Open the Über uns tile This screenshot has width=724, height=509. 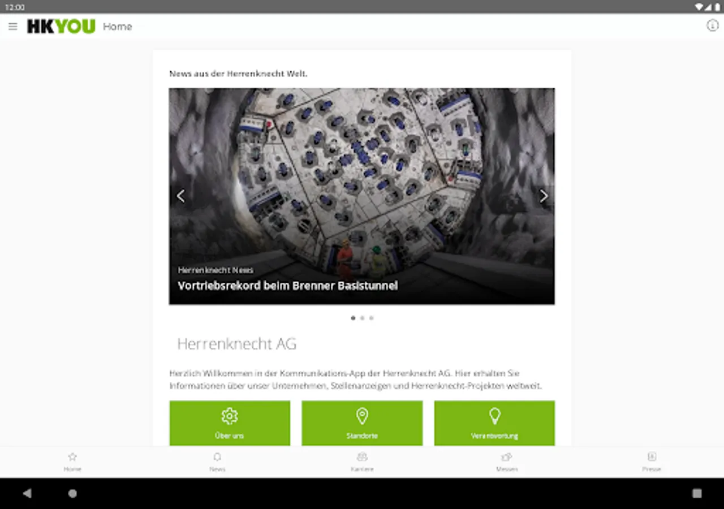click(x=230, y=423)
